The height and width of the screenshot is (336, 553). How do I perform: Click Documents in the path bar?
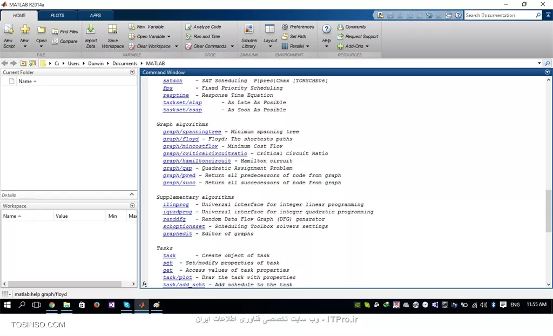tap(125, 64)
